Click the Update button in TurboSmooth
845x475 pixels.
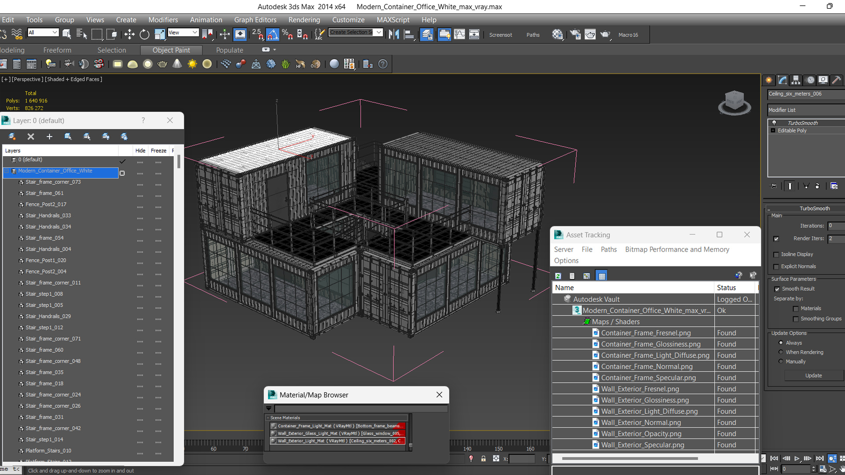(x=813, y=376)
